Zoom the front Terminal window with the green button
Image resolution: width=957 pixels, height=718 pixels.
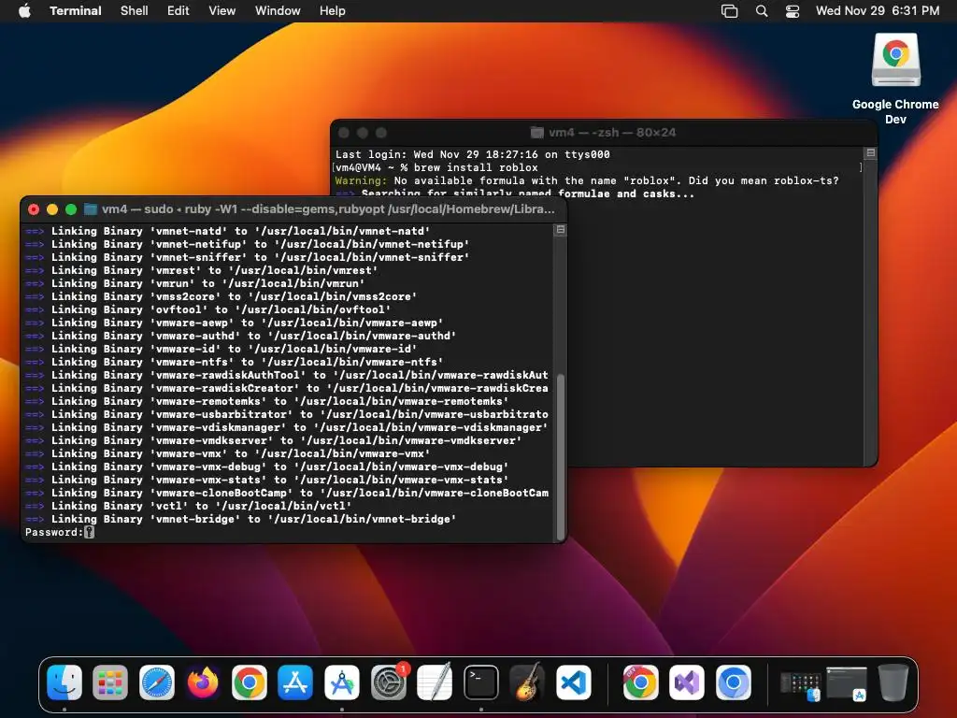[71, 209]
